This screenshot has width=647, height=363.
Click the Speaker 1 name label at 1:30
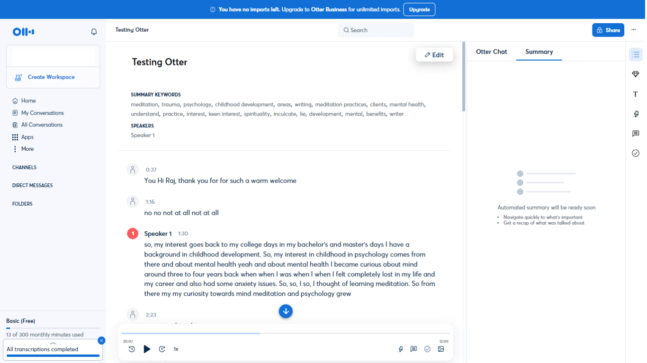click(x=158, y=234)
